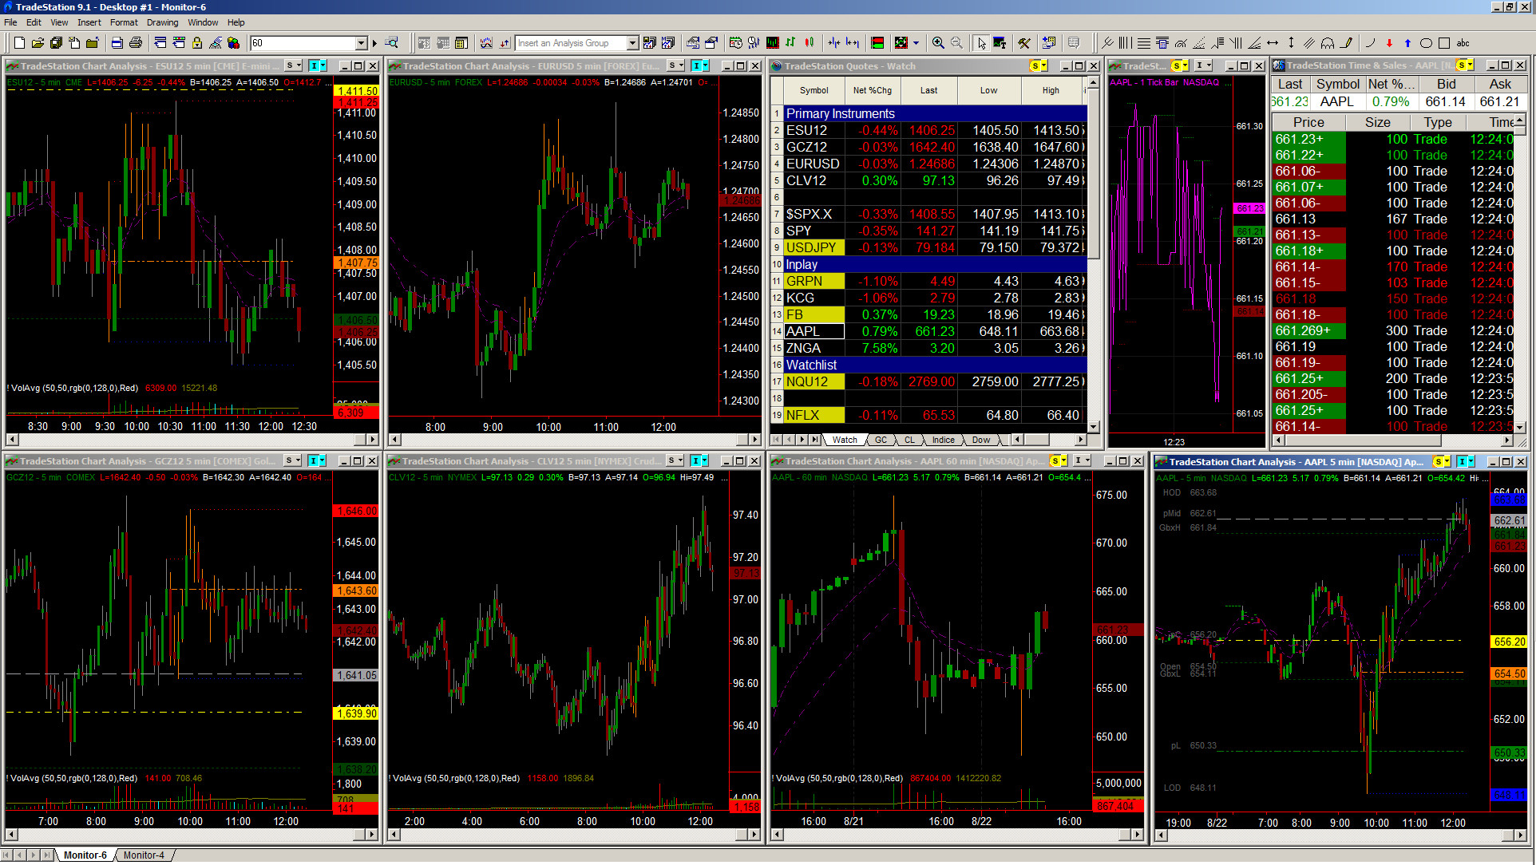Select the Ellipse drawing tool
The width and height of the screenshot is (1536, 865).
click(1426, 43)
